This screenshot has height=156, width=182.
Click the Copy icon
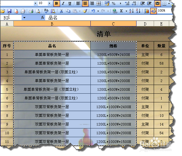coord(68,11)
